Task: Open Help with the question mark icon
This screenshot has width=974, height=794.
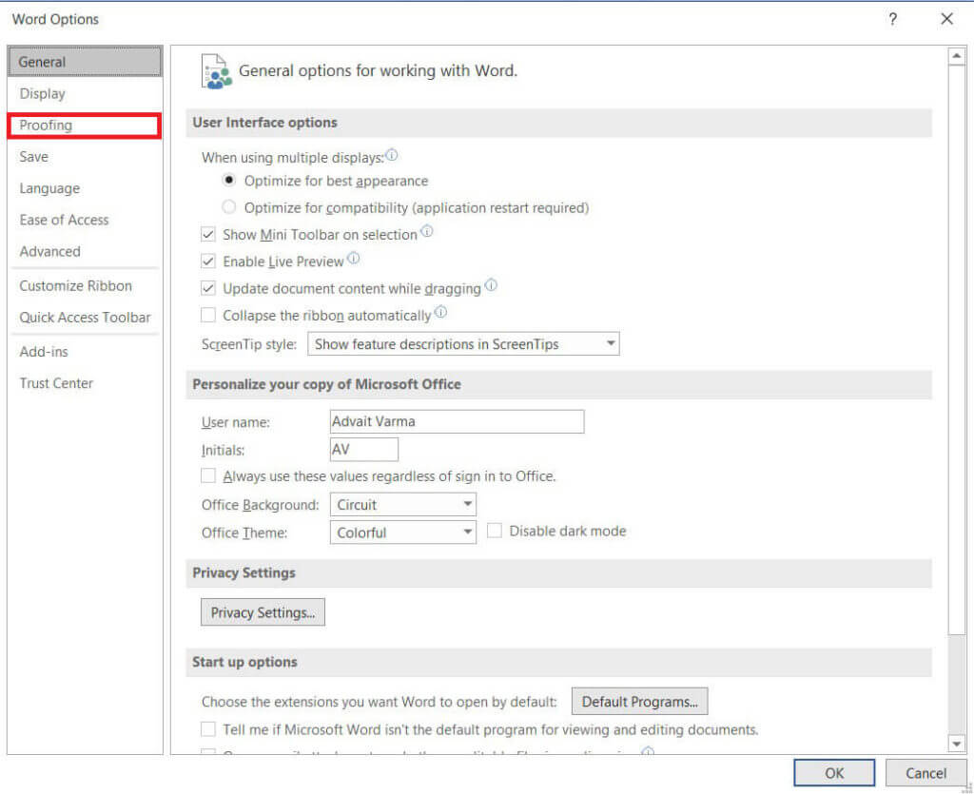Action: [892, 19]
